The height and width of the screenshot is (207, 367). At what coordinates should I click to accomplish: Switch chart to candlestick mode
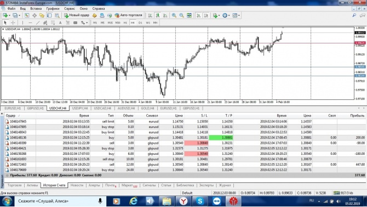[158, 15]
